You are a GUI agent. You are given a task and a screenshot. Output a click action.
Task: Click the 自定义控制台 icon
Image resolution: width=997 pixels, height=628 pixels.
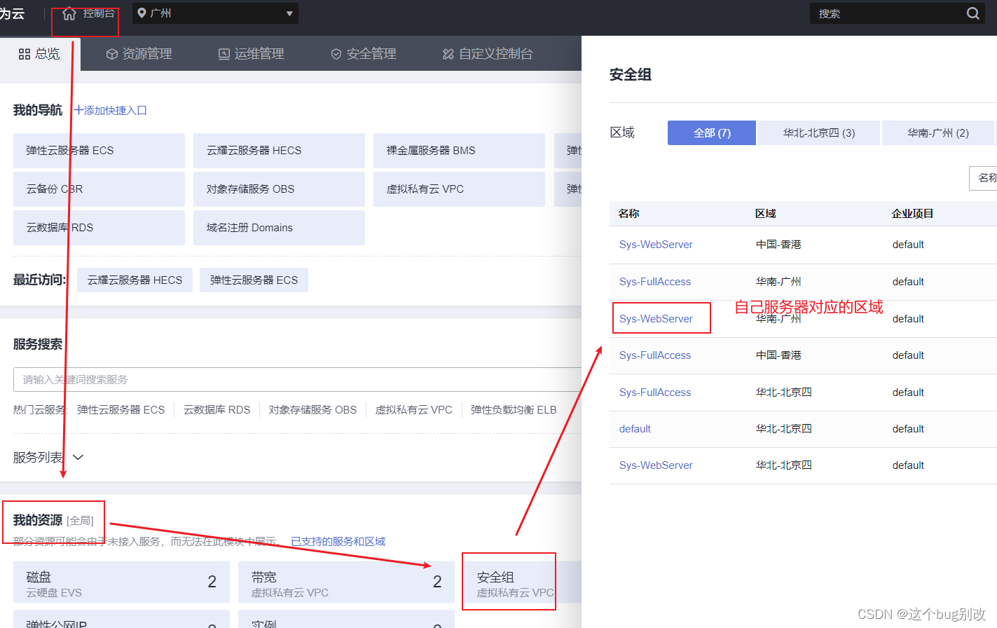448,53
